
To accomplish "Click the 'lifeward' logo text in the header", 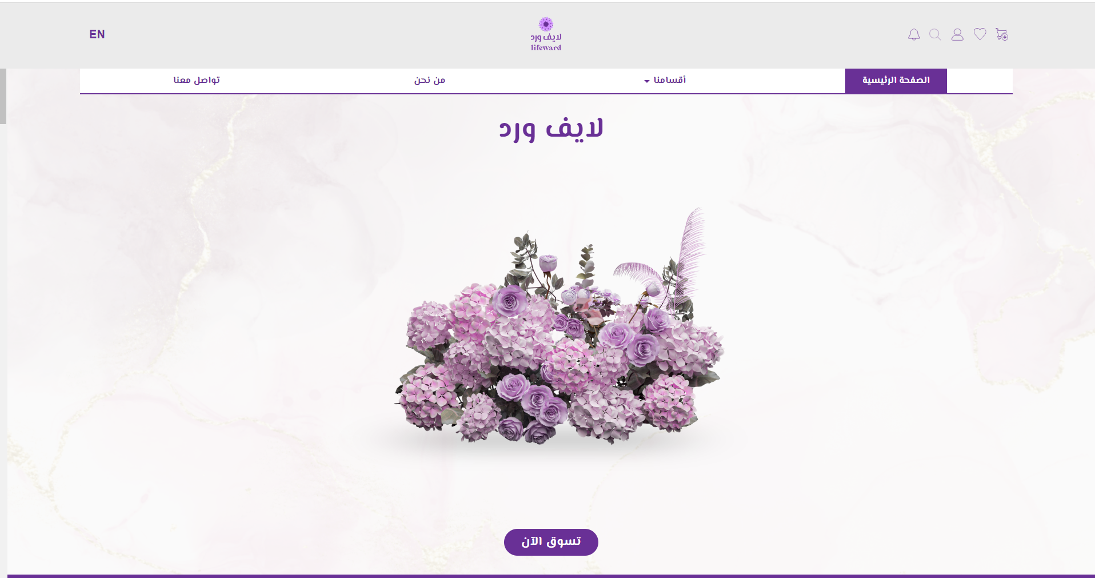I will 546,47.
